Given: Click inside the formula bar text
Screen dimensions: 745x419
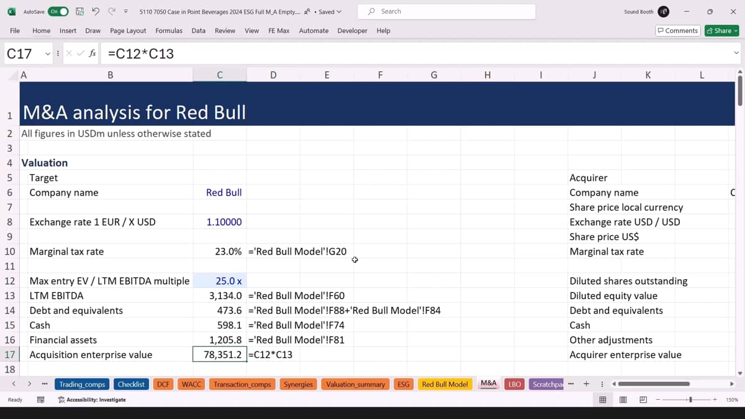Looking at the screenshot, I should pyautogui.click(x=415, y=53).
